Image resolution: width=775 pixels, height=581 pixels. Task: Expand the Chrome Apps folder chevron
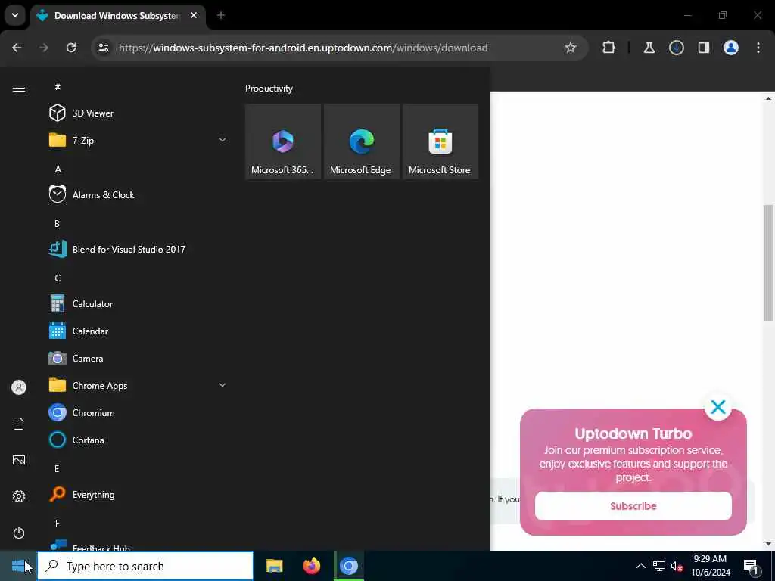[223, 385]
